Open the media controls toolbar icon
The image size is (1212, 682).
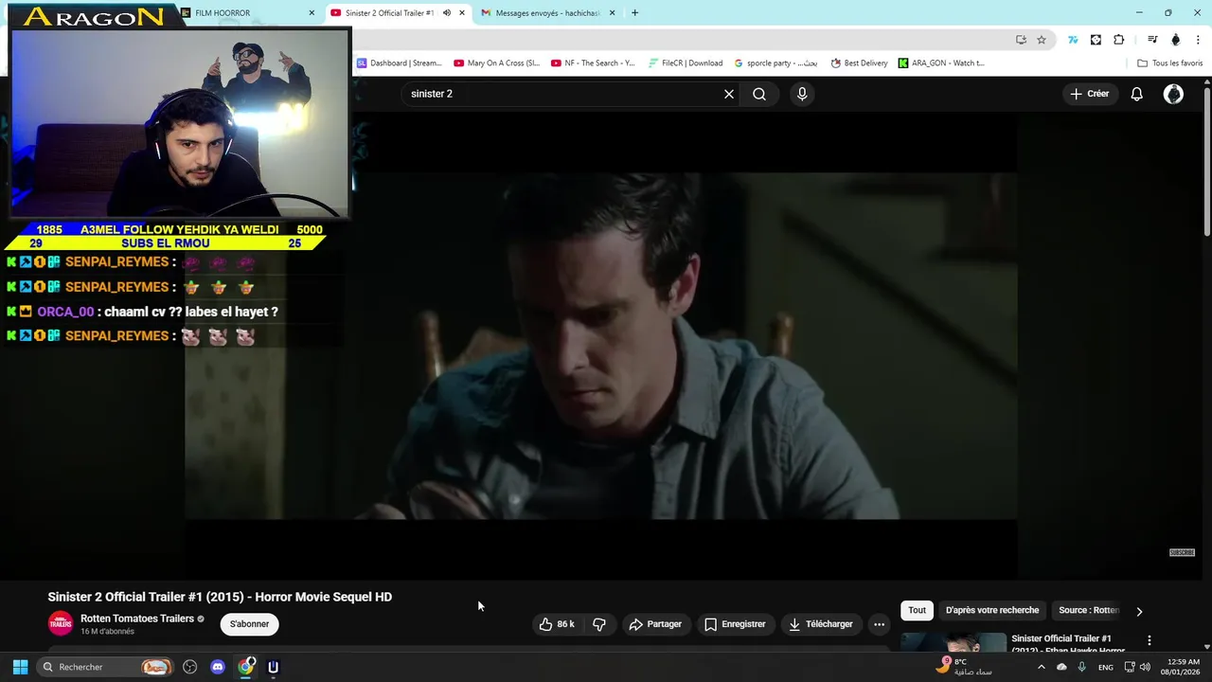click(1152, 40)
